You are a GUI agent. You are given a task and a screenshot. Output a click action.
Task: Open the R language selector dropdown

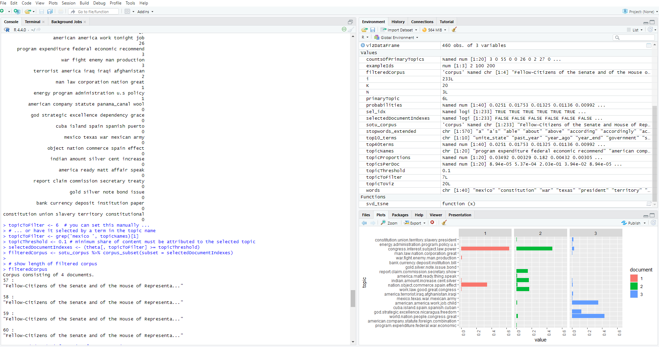(x=365, y=37)
